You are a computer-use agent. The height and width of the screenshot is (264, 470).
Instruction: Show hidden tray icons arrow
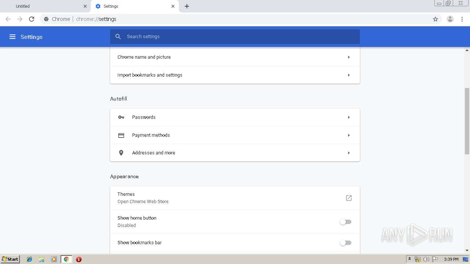tap(409, 259)
